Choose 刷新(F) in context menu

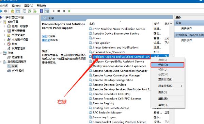168,92
